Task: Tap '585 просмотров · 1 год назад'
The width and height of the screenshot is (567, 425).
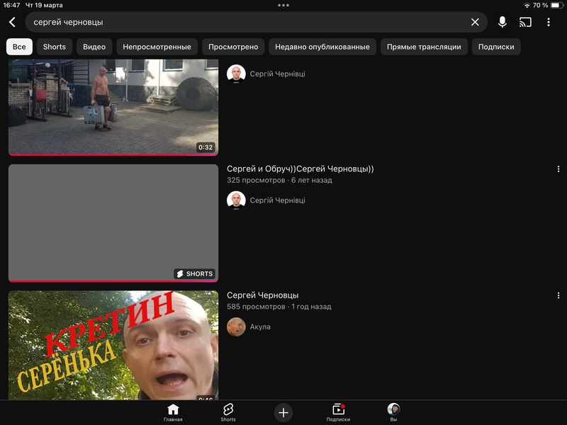Action: [x=279, y=307]
